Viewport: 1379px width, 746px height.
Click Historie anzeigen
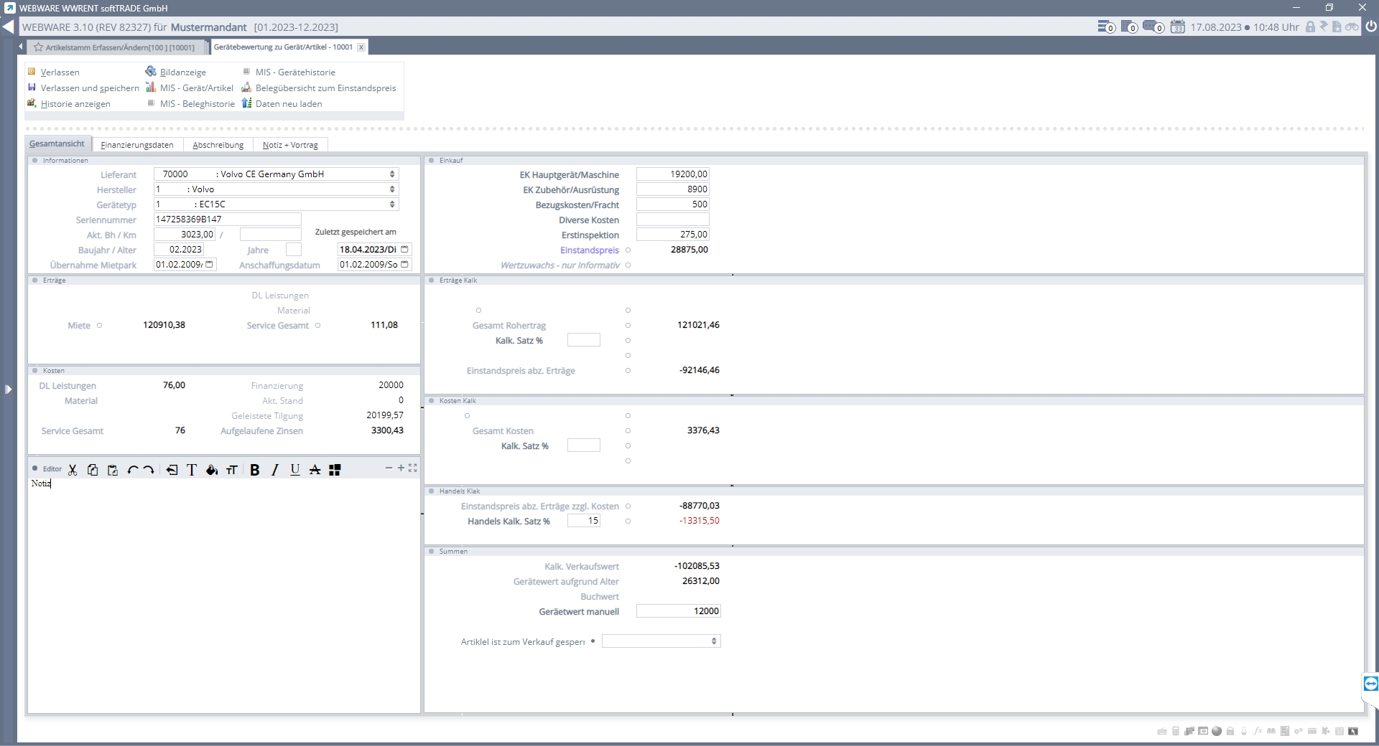pos(69,103)
